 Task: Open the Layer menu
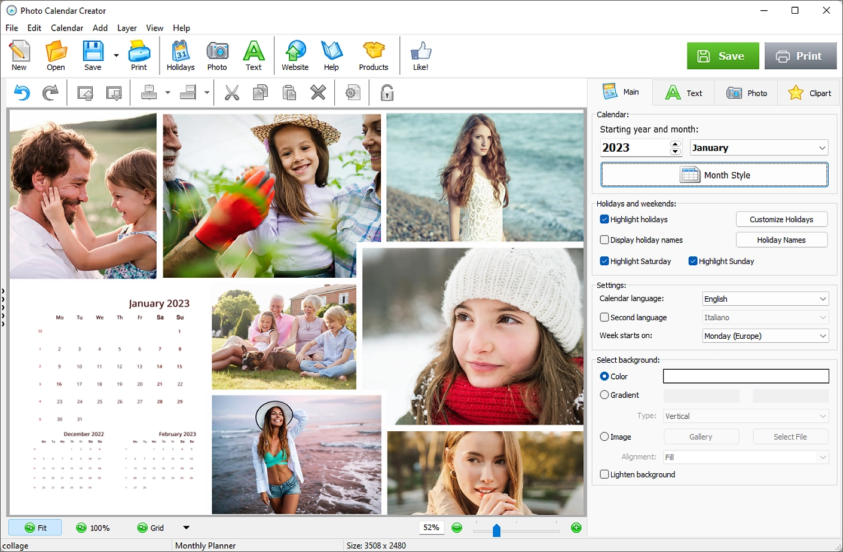coord(127,28)
